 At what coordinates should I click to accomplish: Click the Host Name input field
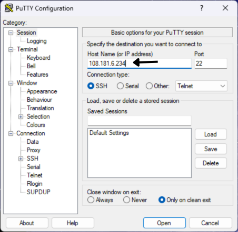[140, 64]
